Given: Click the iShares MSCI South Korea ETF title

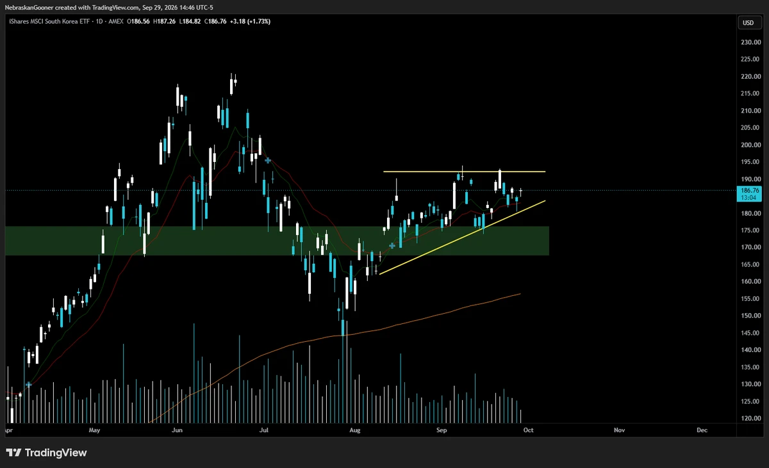Looking at the screenshot, I should [48, 21].
